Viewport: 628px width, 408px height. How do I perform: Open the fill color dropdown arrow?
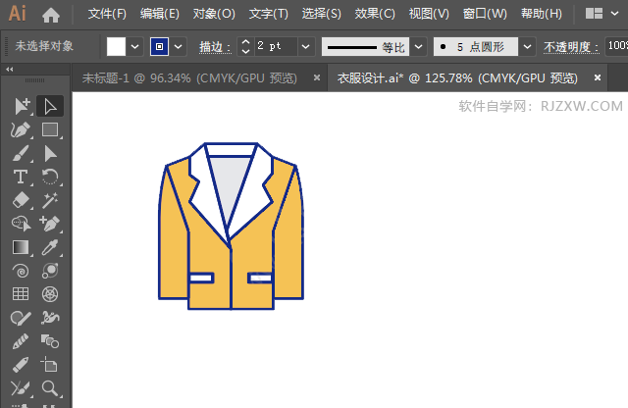pyautogui.click(x=136, y=46)
